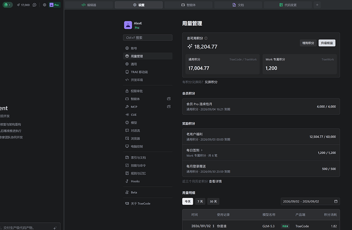Click the 通用积分 17,004.77 card

point(222,64)
